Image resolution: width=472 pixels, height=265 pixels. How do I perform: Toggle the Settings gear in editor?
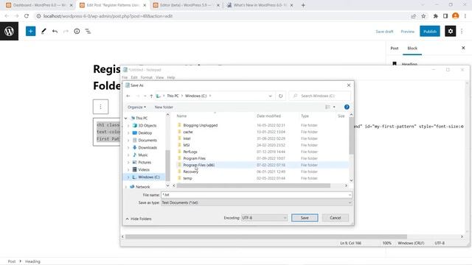point(451,31)
